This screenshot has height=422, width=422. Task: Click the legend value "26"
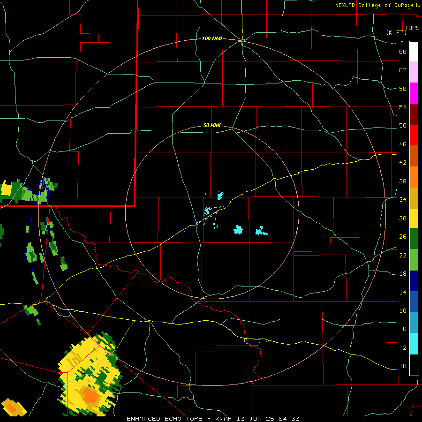[x=403, y=237]
